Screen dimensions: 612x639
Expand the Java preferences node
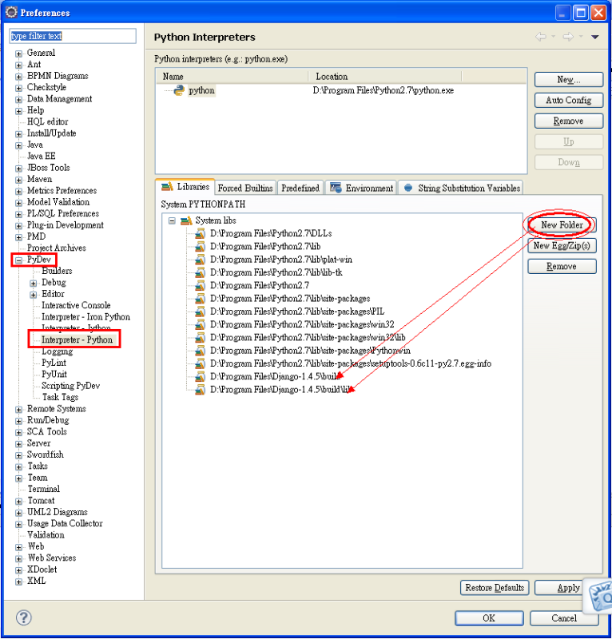(18, 145)
